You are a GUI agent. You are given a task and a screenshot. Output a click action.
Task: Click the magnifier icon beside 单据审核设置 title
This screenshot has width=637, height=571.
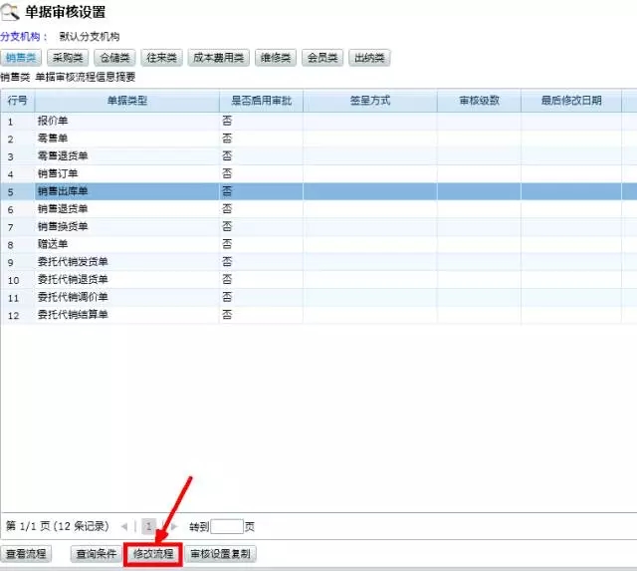(11, 12)
